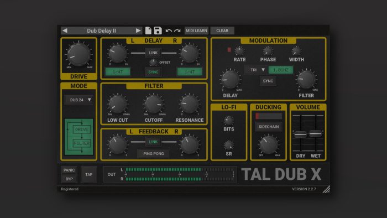Screen dimensions: 387x218
Task: Click the DRIVE box in routing diagram
Action: coord(82,129)
